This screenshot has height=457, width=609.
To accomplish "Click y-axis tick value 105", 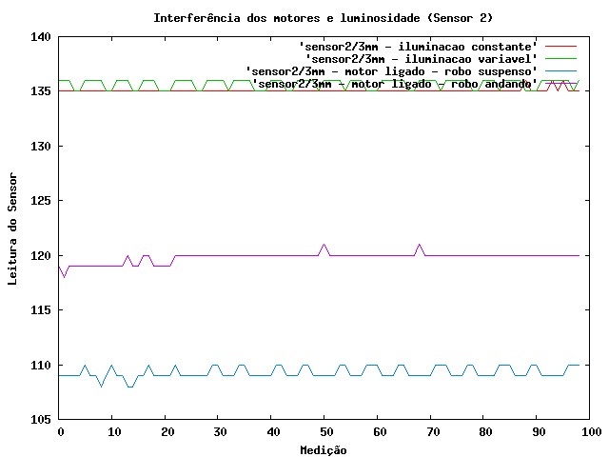I will tap(41, 420).
